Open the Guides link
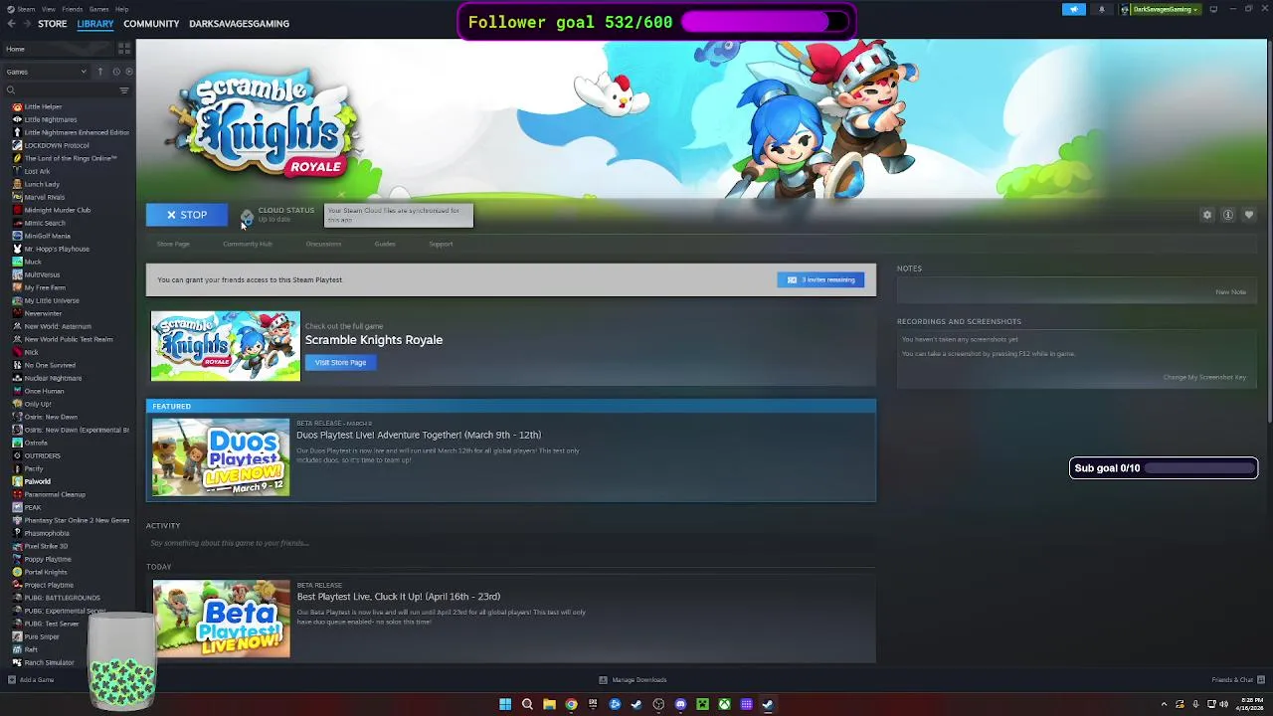The height and width of the screenshot is (716, 1273). coord(385,244)
